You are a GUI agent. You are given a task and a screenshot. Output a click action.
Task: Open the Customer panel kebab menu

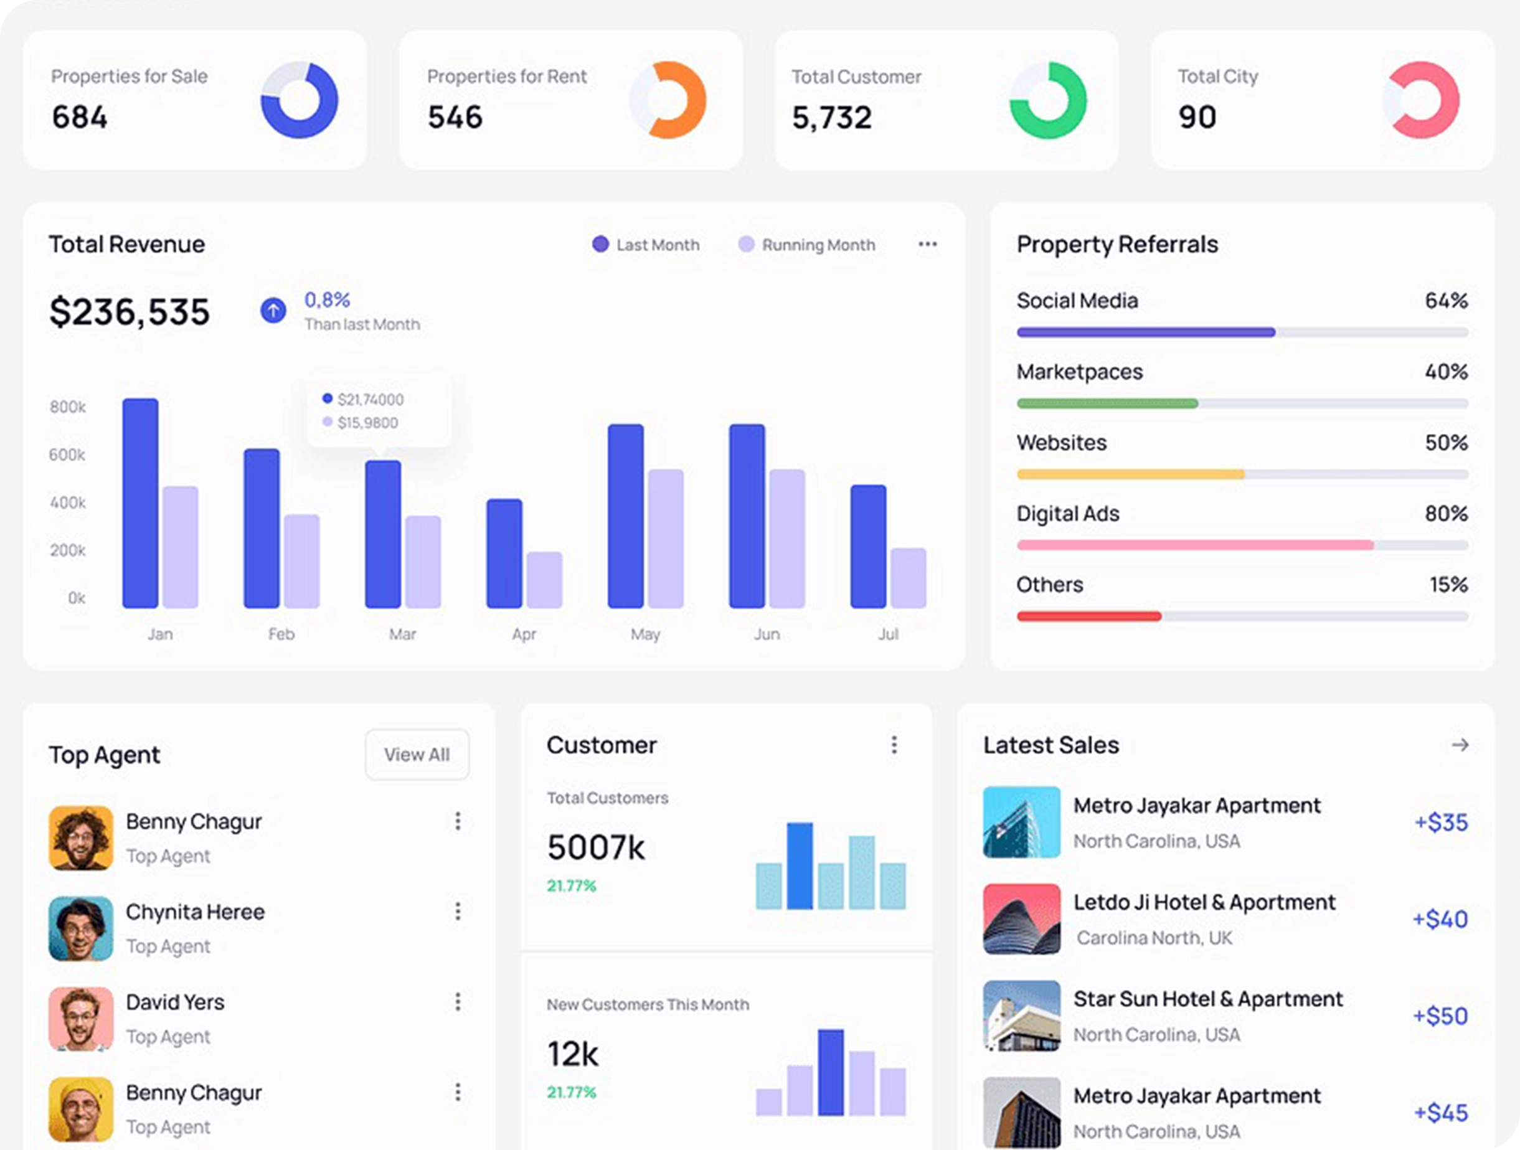click(894, 744)
